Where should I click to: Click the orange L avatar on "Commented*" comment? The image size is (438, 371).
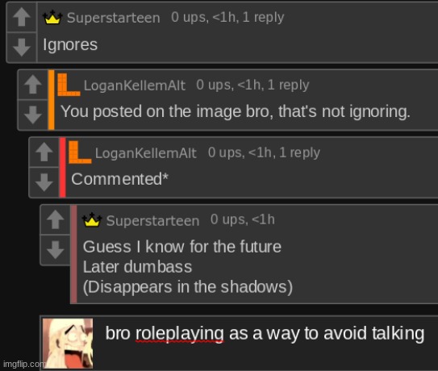point(80,152)
